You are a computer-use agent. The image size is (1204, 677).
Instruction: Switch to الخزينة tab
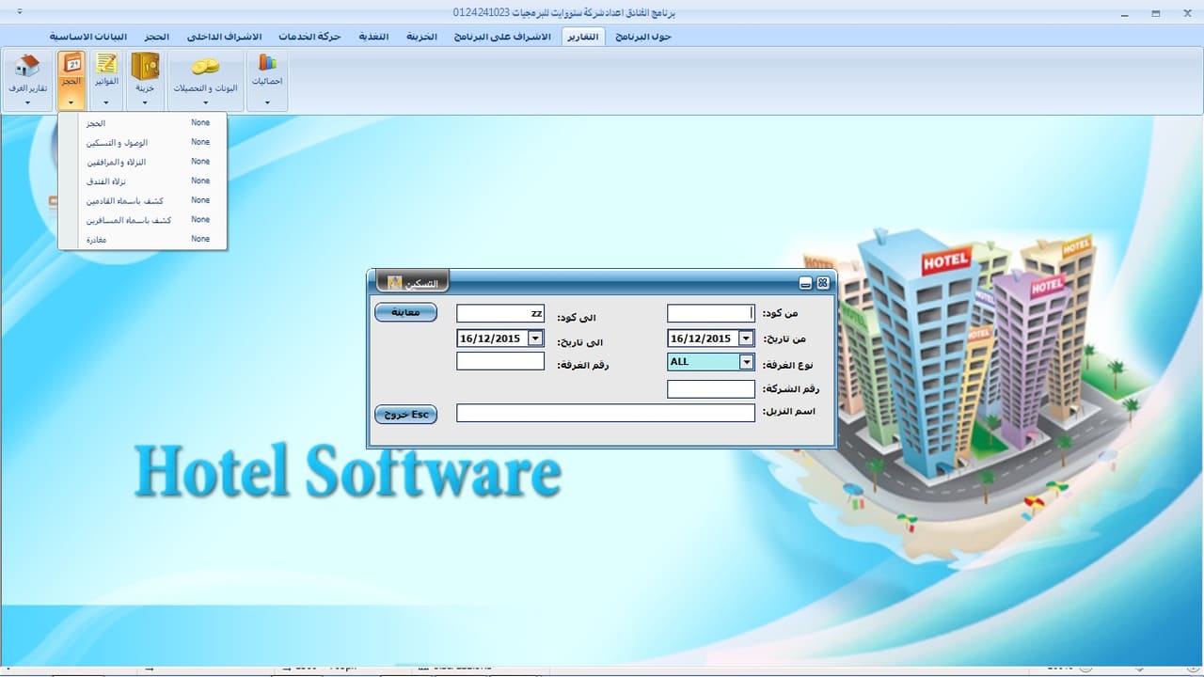[422, 36]
